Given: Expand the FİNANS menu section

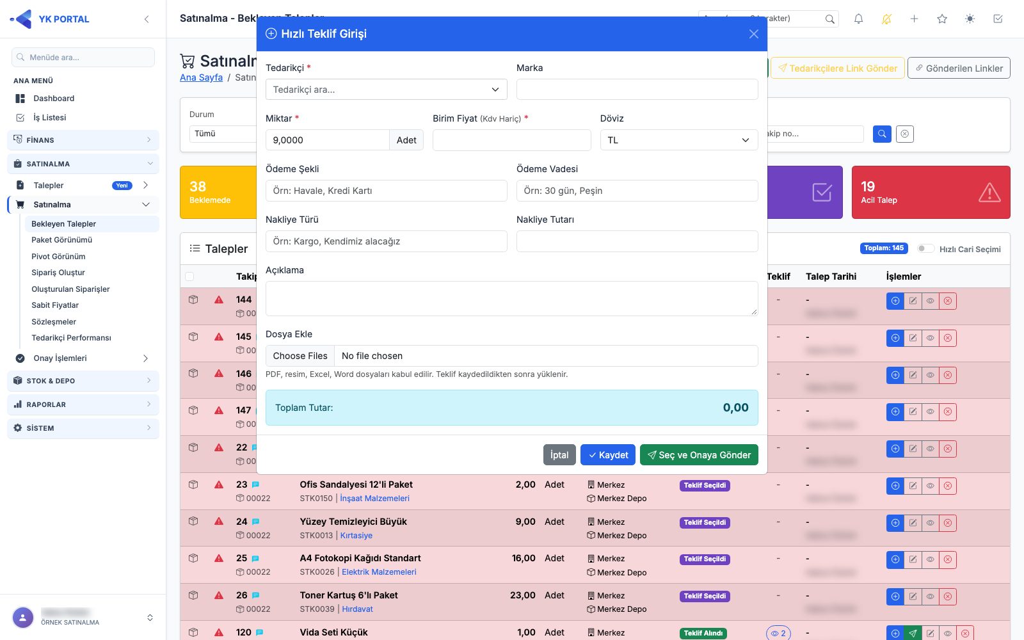Looking at the screenshot, I should click(x=83, y=140).
